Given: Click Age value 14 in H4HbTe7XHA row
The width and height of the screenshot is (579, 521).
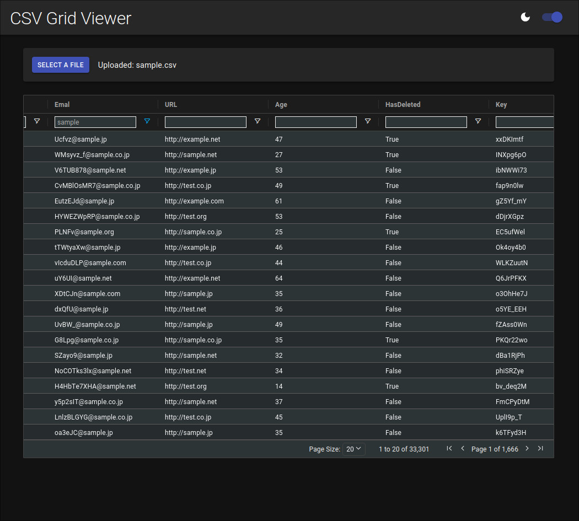Looking at the screenshot, I should tap(279, 386).
